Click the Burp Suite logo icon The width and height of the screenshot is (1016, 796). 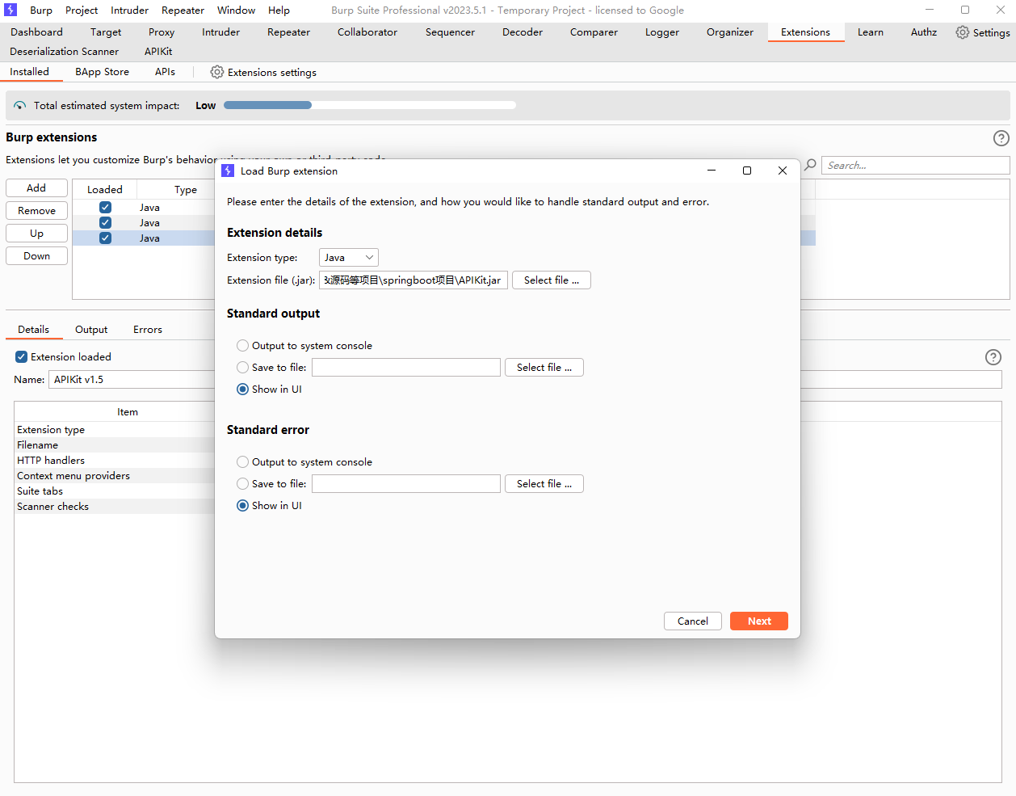tap(10, 10)
